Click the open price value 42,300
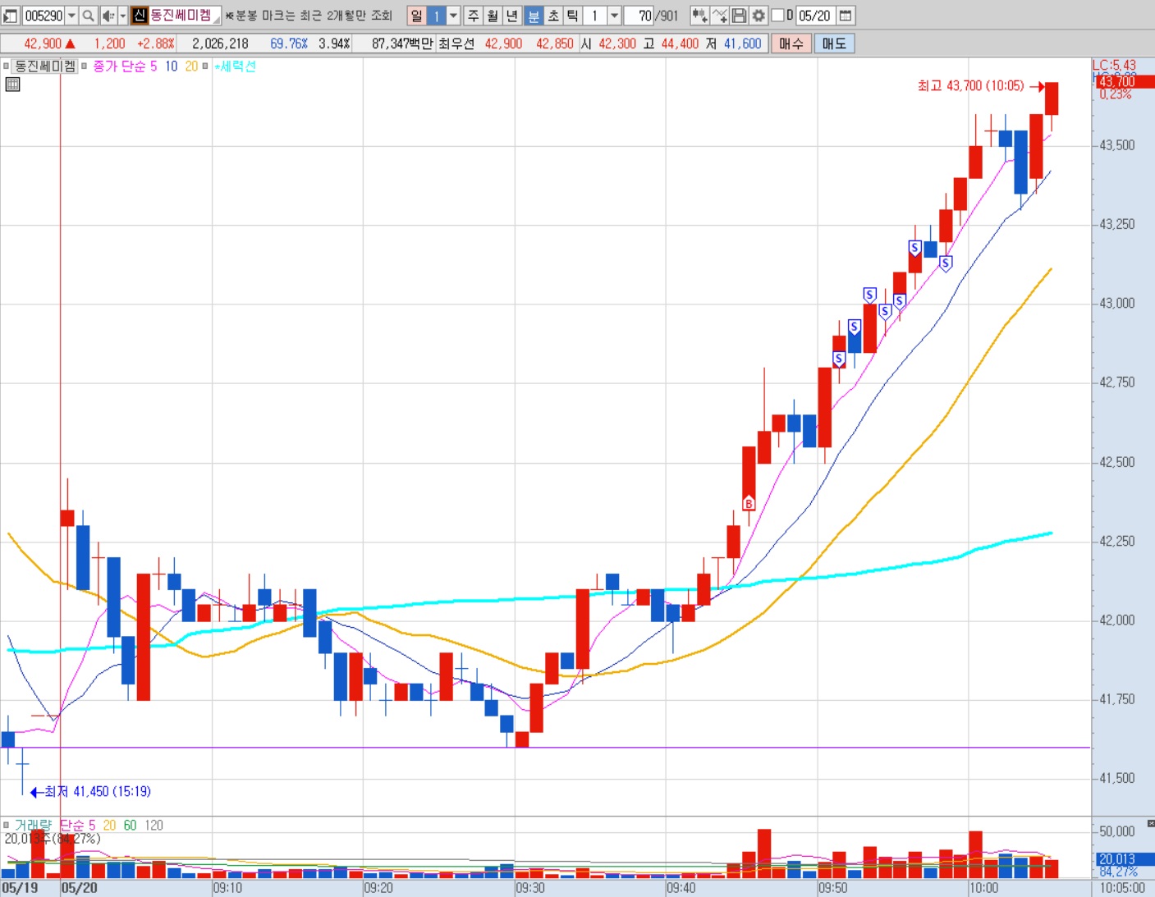The height and width of the screenshot is (897, 1155). click(x=617, y=43)
